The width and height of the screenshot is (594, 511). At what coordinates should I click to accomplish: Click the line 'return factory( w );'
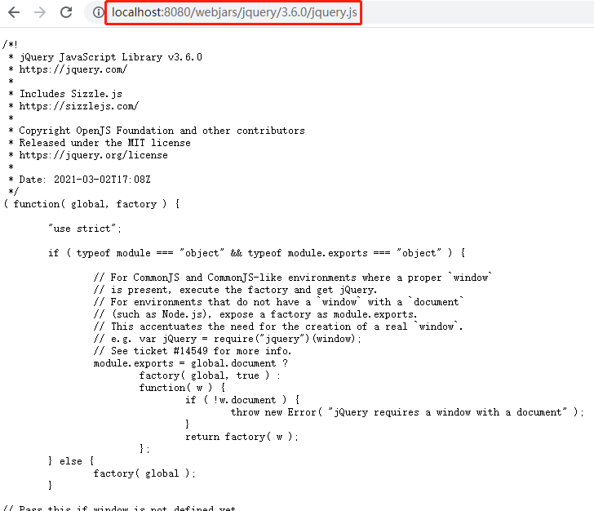[242, 437]
